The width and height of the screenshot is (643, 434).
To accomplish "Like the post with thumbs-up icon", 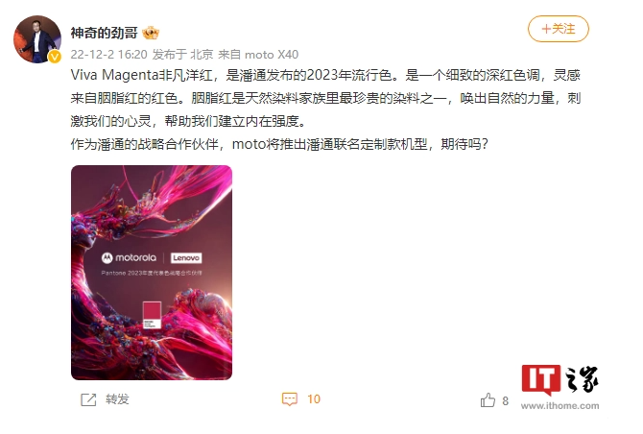I will point(488,400).
